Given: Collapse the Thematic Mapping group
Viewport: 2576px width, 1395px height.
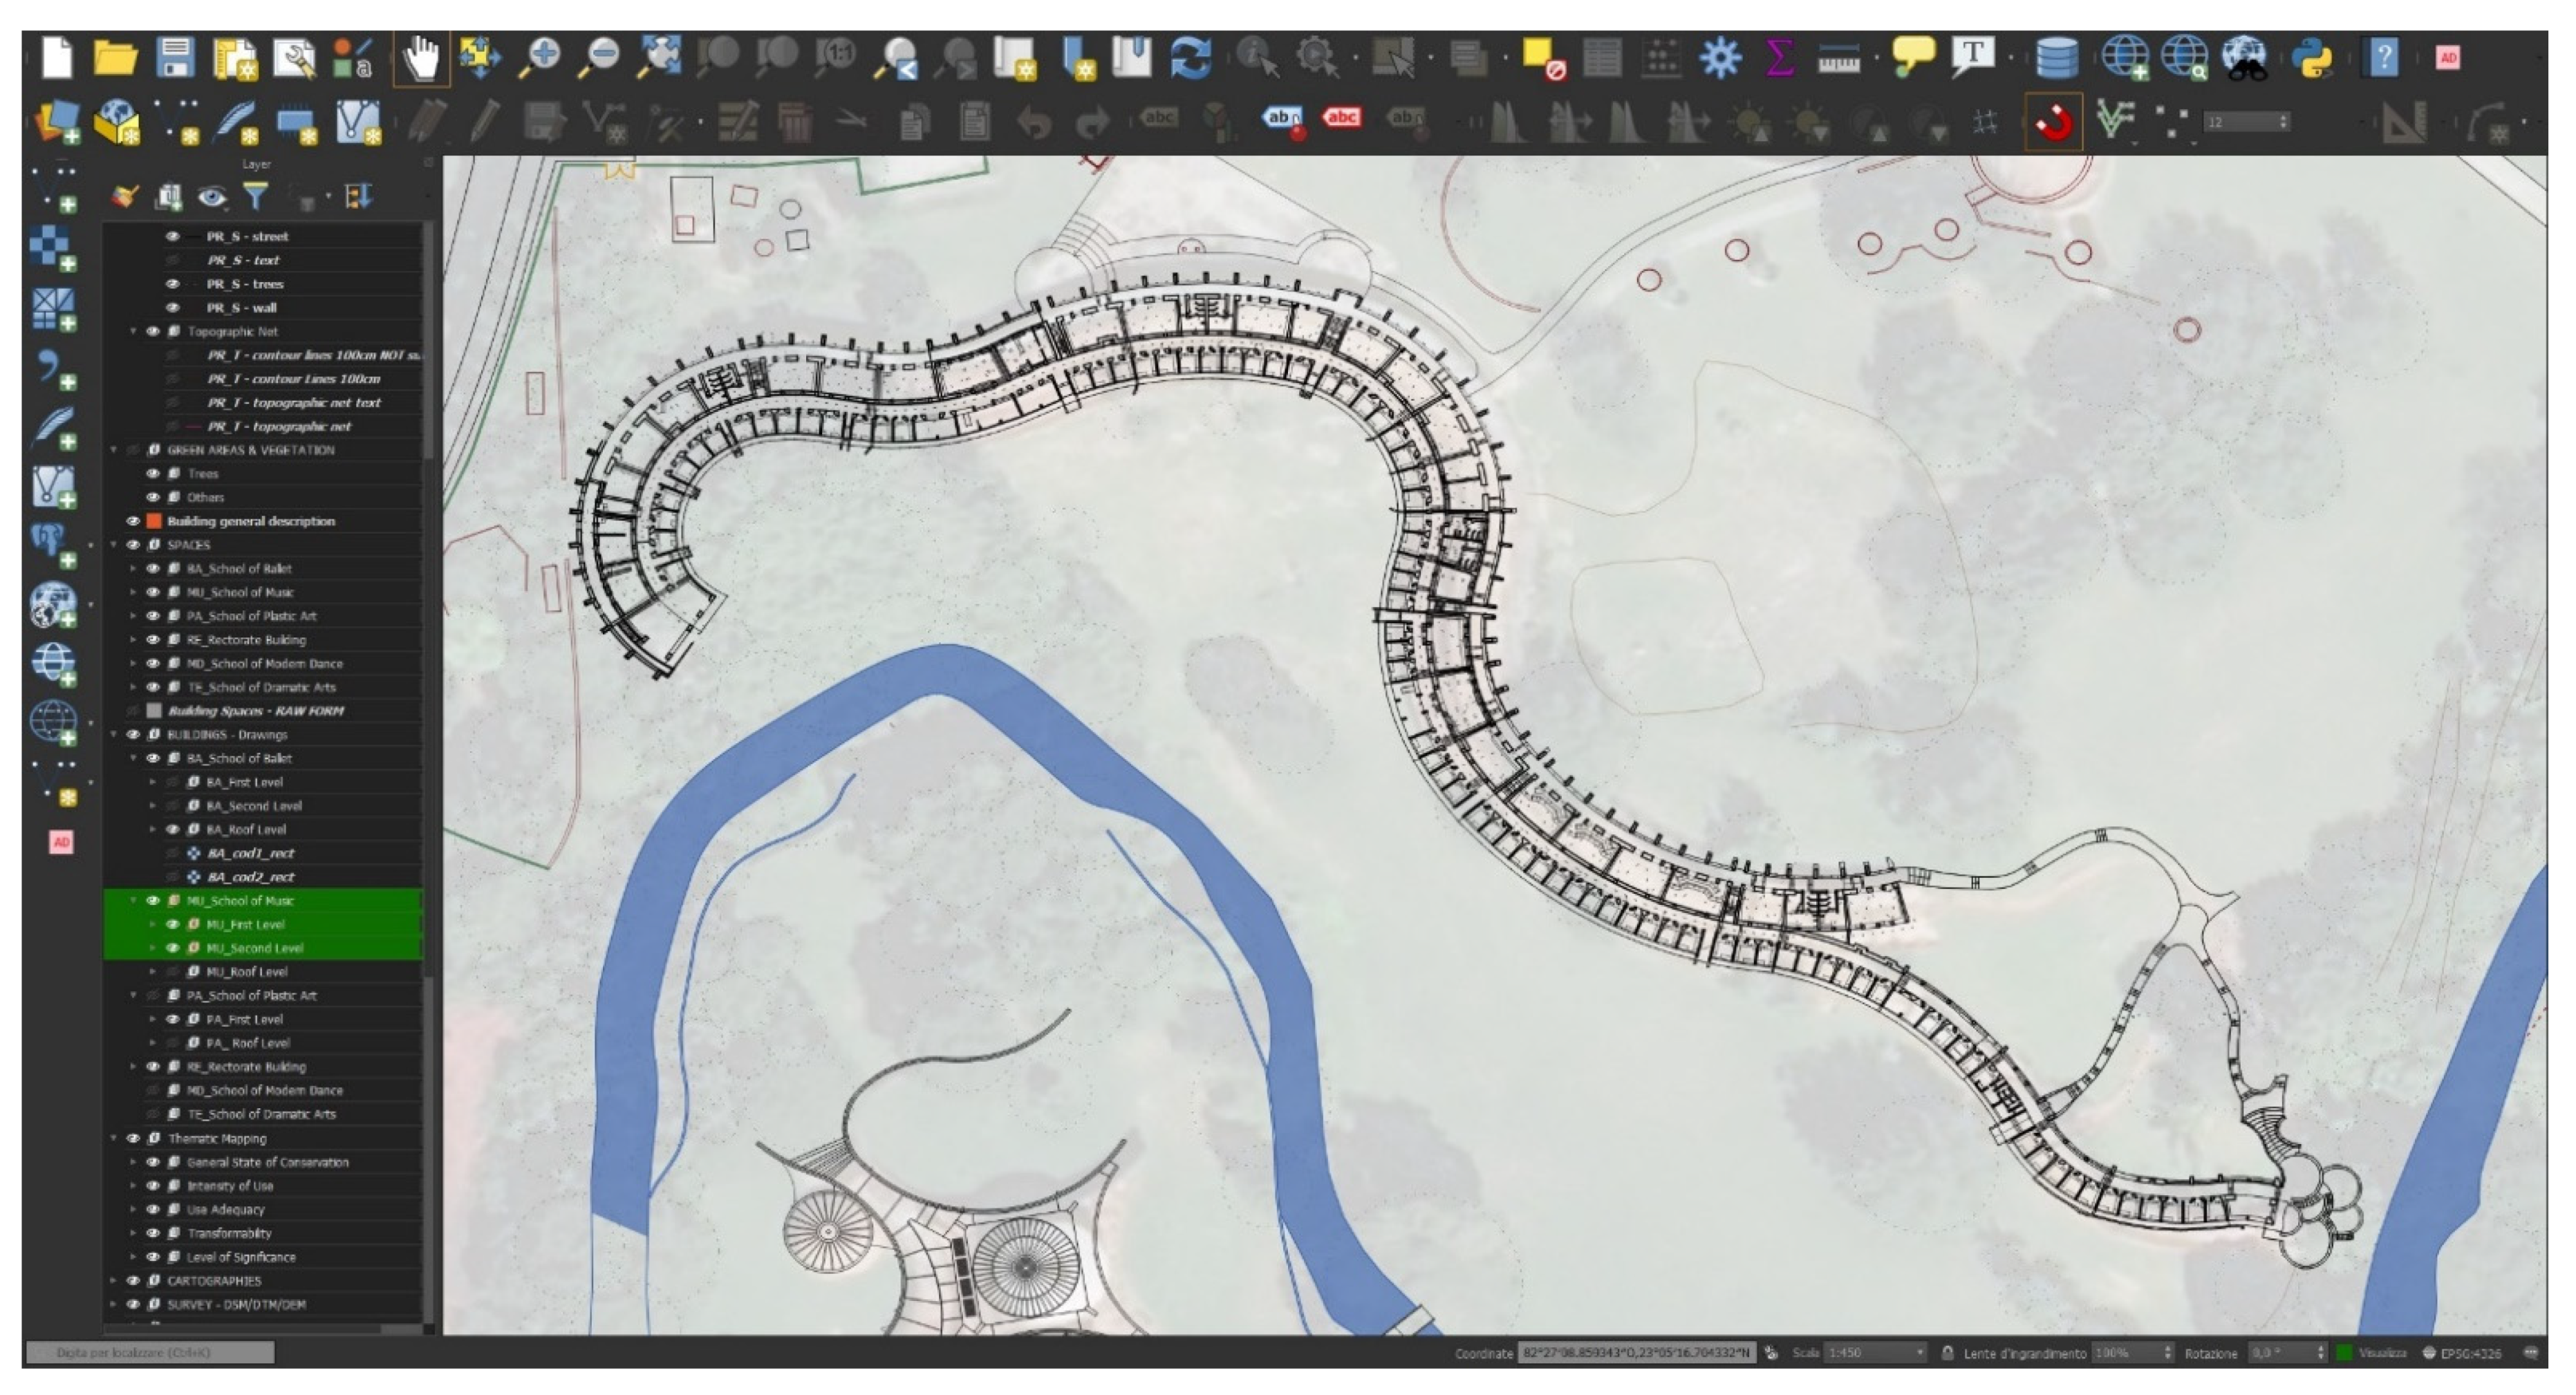Looking at the screenshot, I should (114, 1139).
